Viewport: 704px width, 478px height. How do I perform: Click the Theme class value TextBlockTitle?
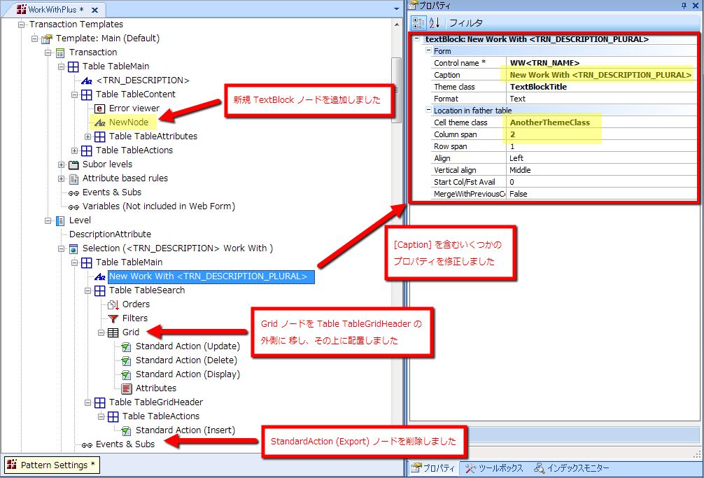pos(600,87)
